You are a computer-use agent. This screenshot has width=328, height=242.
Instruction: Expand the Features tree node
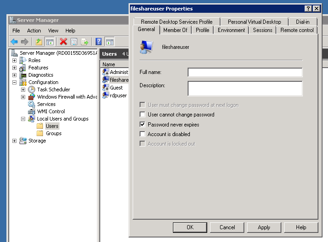click(14, 68)
